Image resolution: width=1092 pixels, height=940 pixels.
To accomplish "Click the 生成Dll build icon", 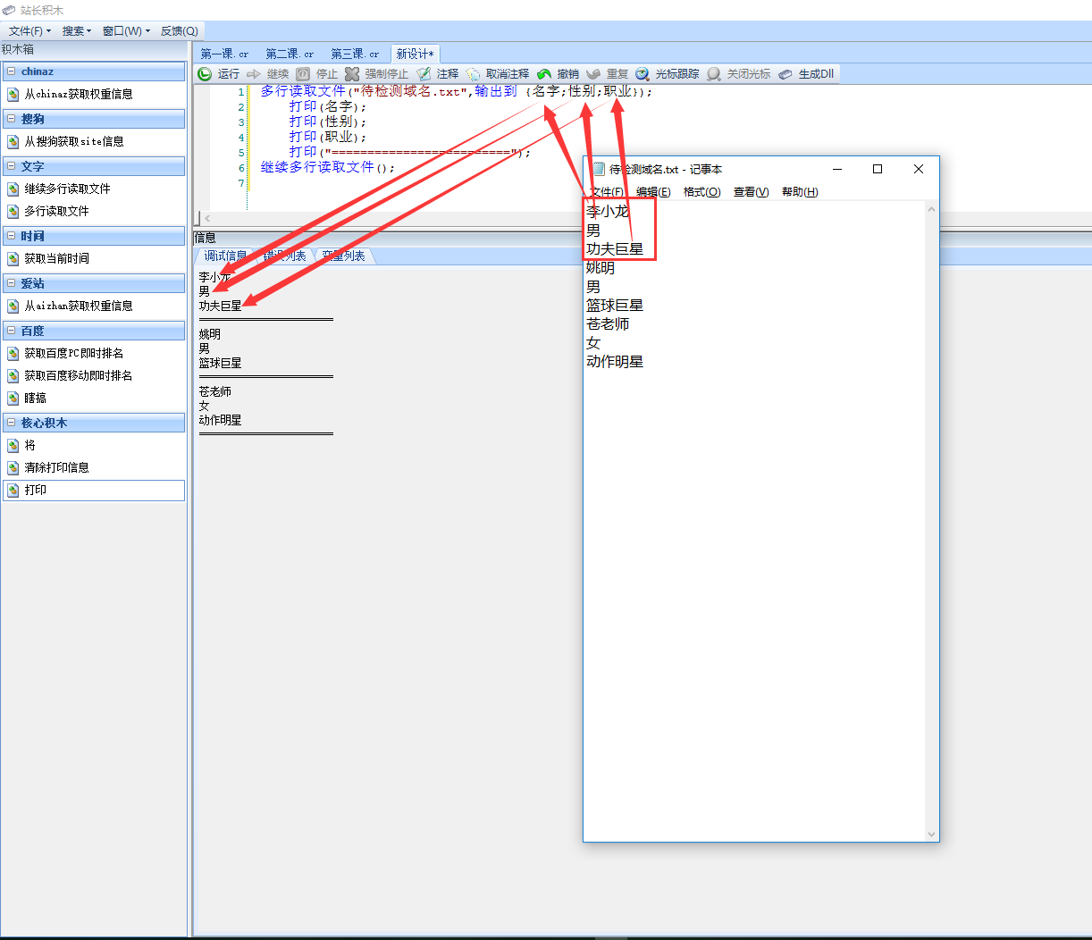I will pos(785,74).
